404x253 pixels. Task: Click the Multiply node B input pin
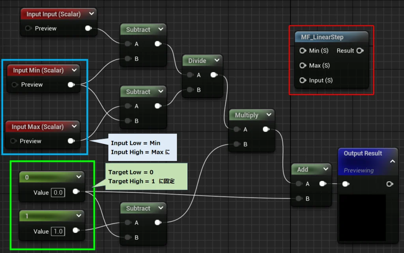pyautogui.click(x=236, y=144)
